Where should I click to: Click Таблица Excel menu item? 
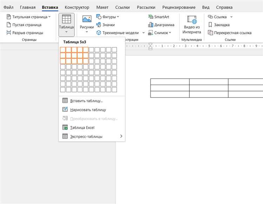82,128
